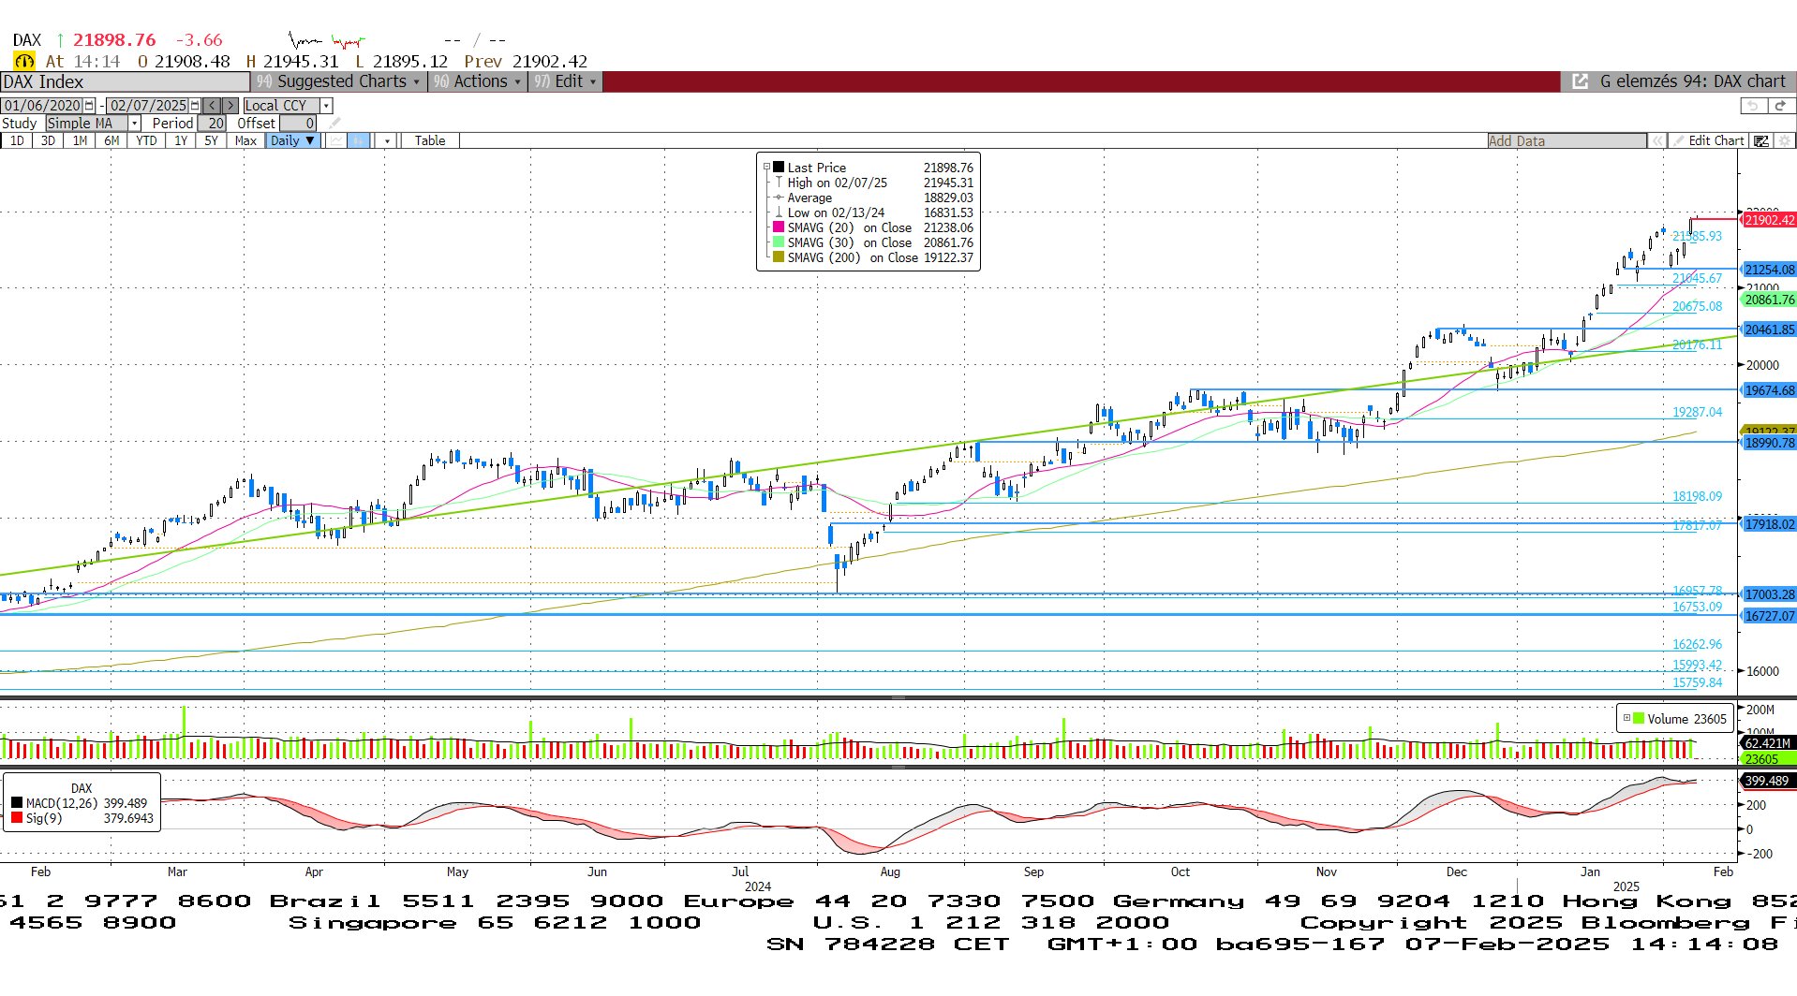Click the 18990.78 level axis label
Image resolution: width=1797 pixels, height=996 pixels.
point(1769,443)
